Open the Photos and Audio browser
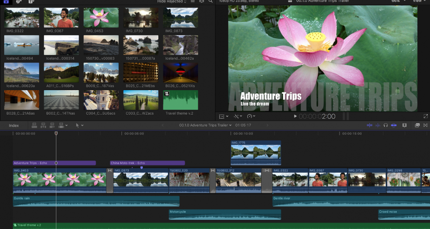Image resolution: width=430 pixels, height=229 pixels. pyautogui.click(x=18, y=2)
